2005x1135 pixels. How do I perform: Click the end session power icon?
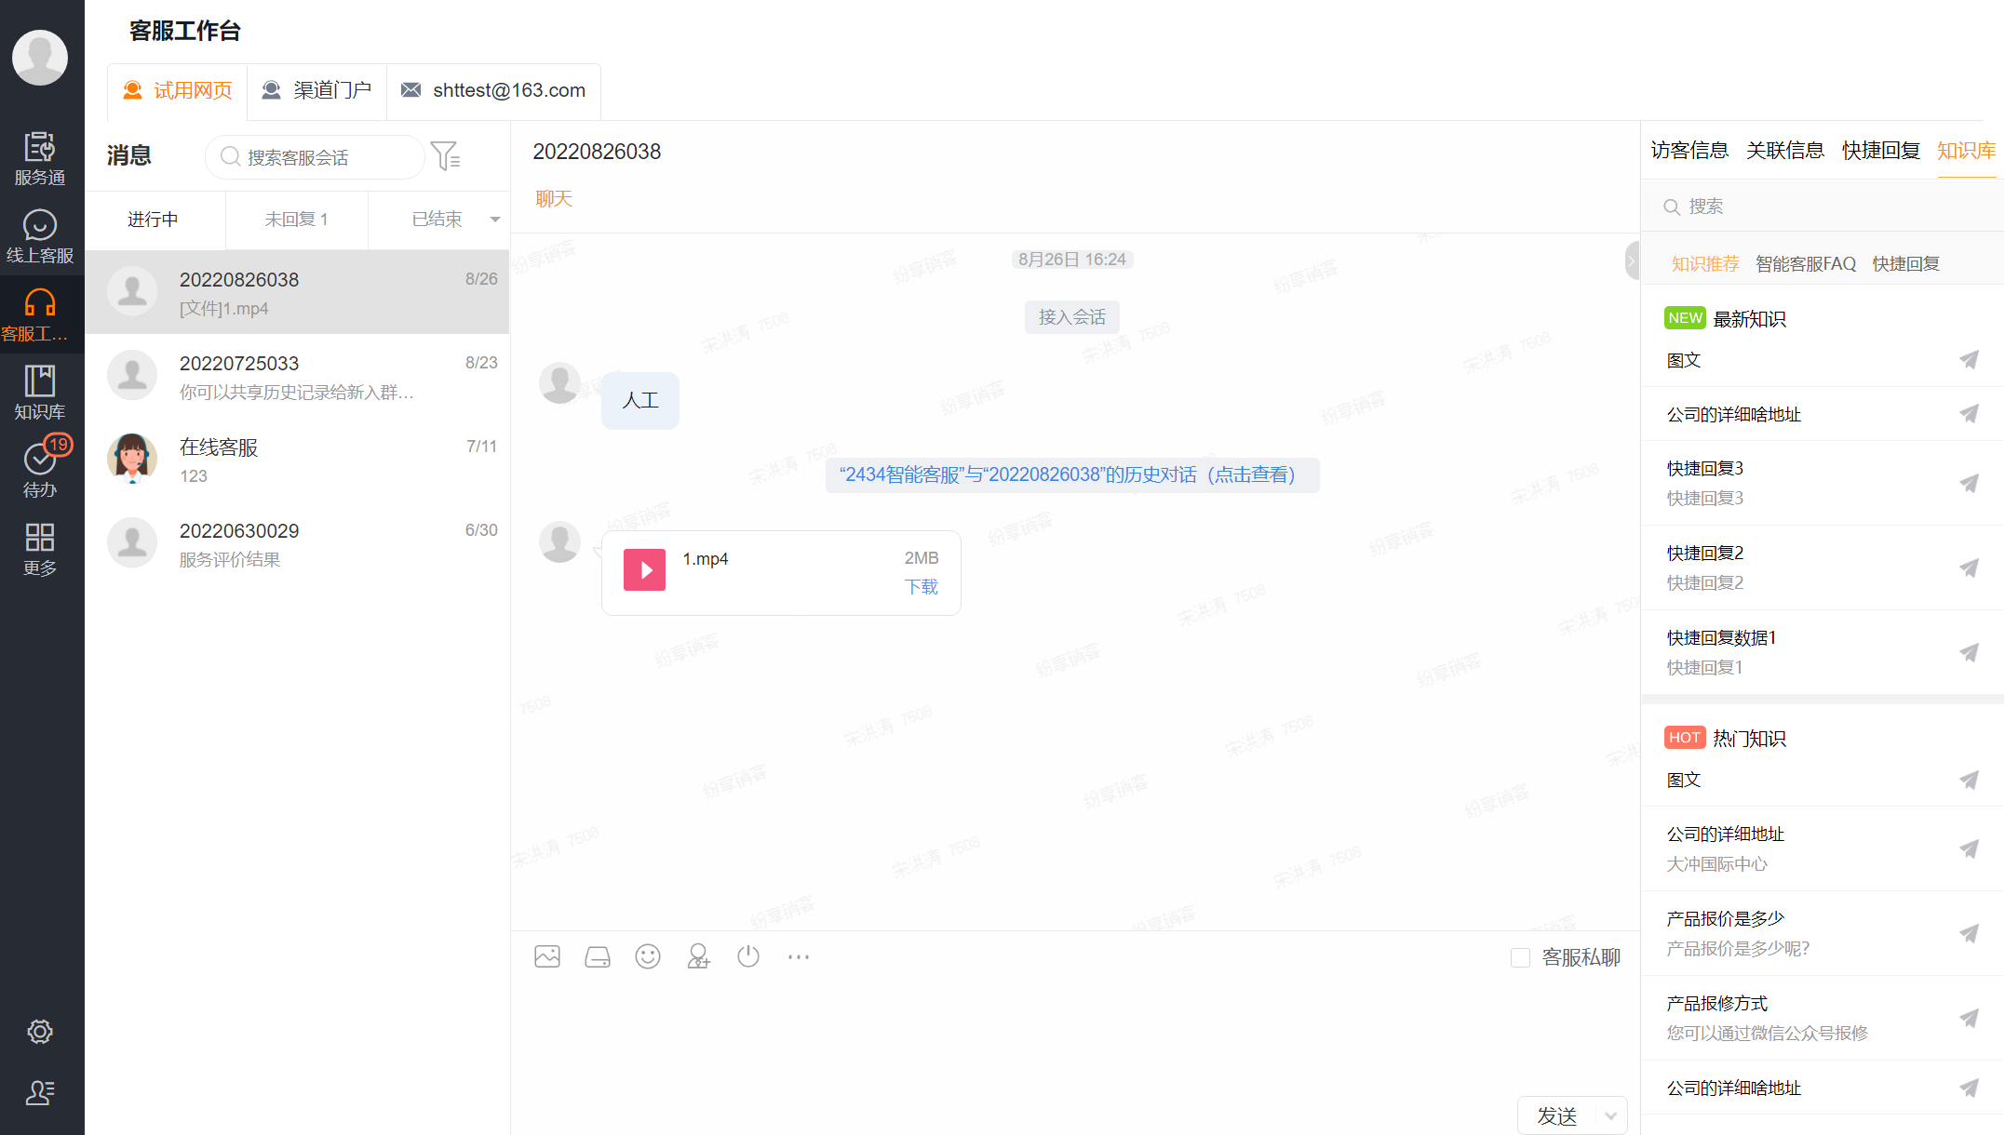coord(748,956)
